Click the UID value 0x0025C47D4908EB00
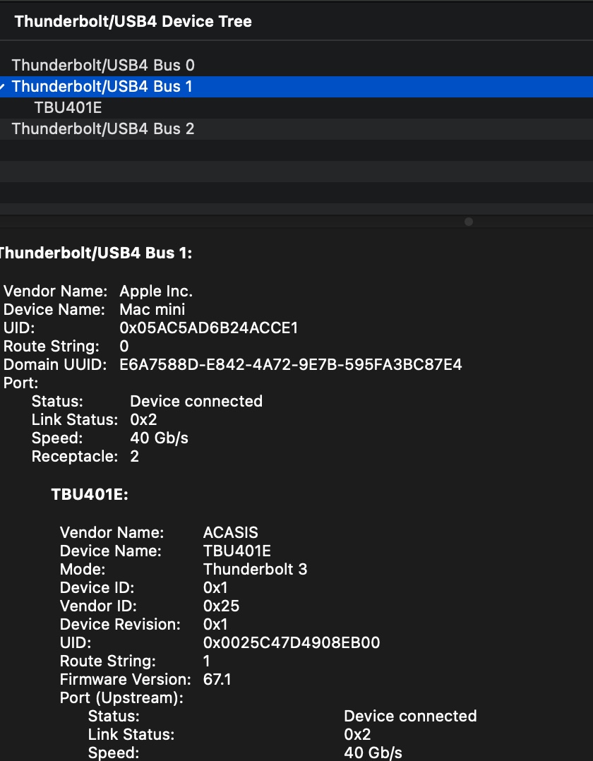The width and height of the screenshot is (593, 761). [x=292, y=642]
